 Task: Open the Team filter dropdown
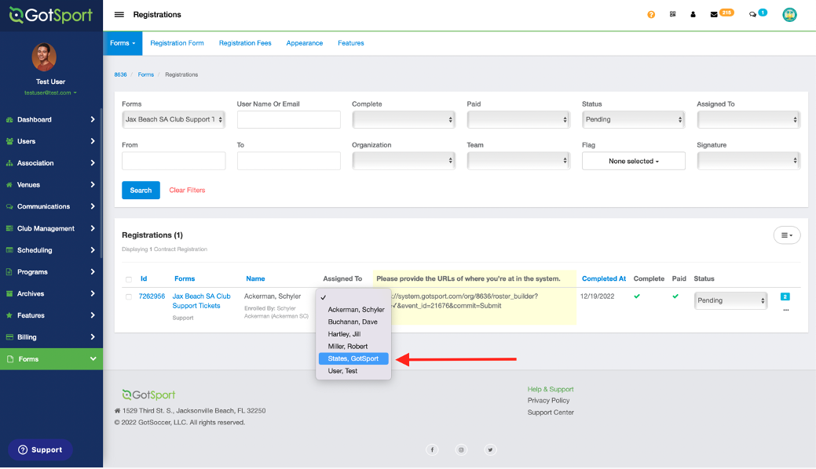coord(518,161)
